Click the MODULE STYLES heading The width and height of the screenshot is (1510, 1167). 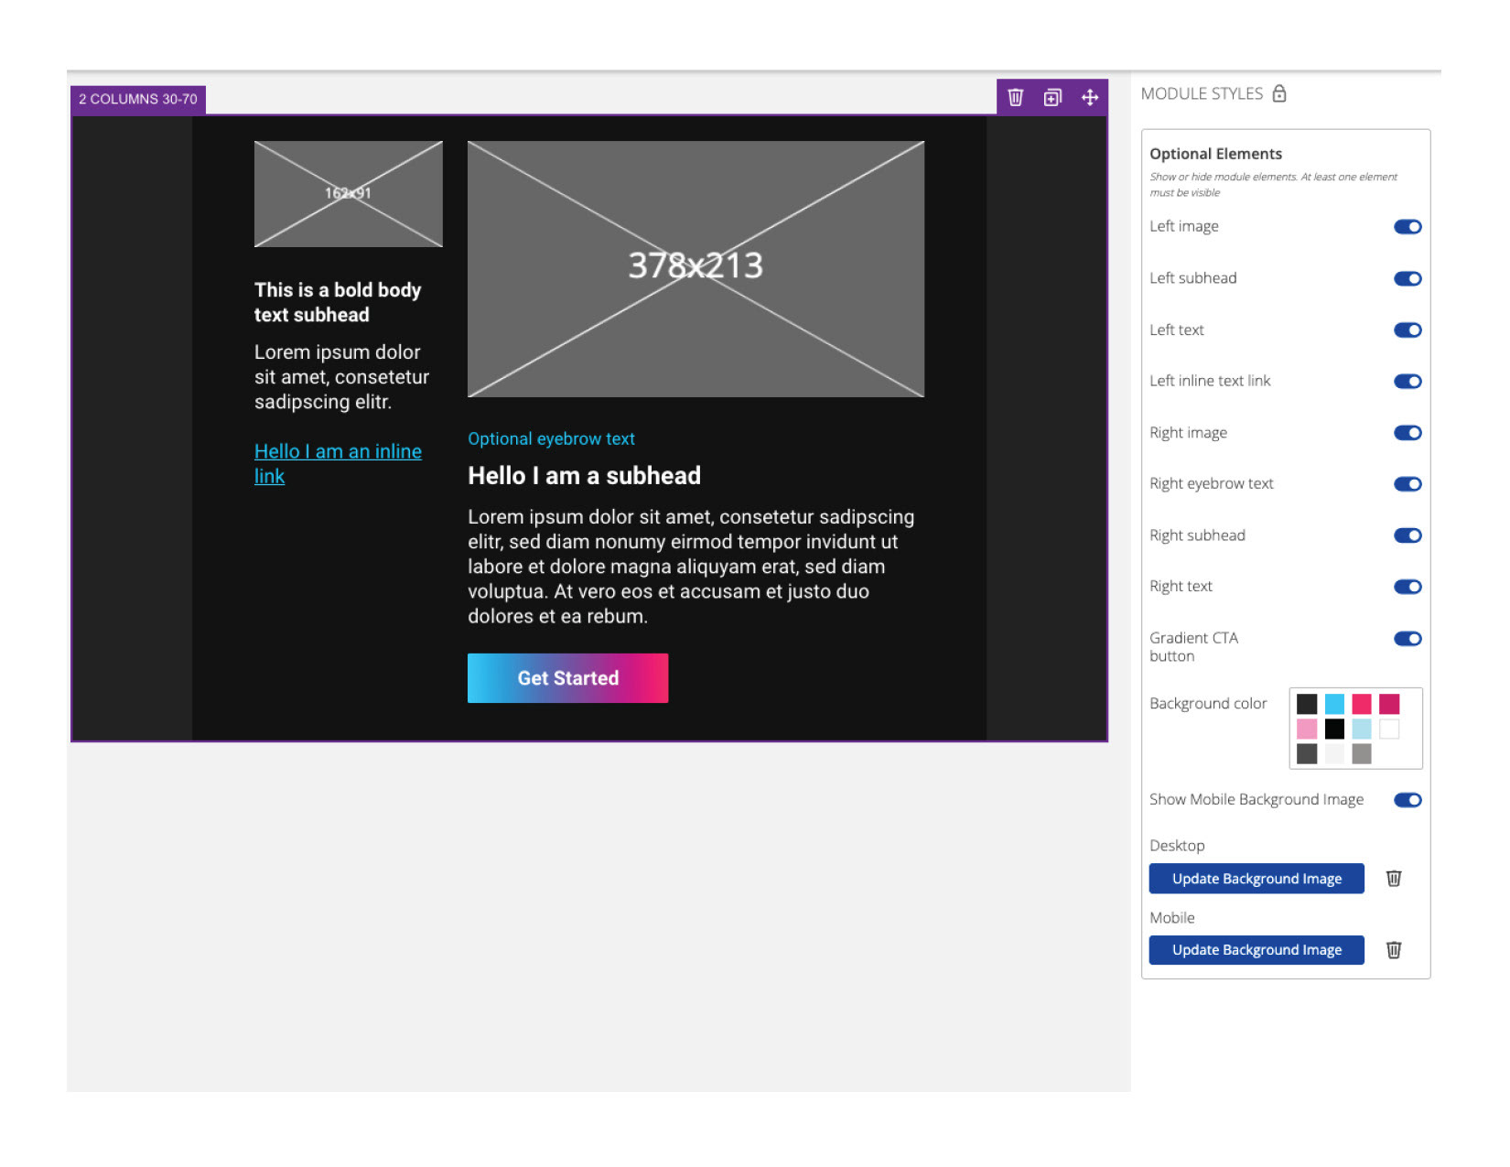pyautogui.click(x=1202, y=93)
